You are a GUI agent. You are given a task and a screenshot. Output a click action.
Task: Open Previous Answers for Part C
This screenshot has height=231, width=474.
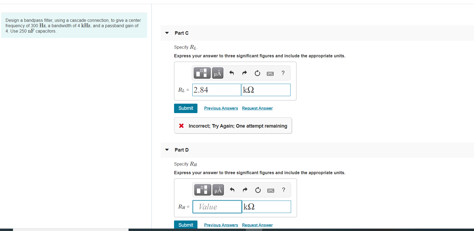coord(221,108)
